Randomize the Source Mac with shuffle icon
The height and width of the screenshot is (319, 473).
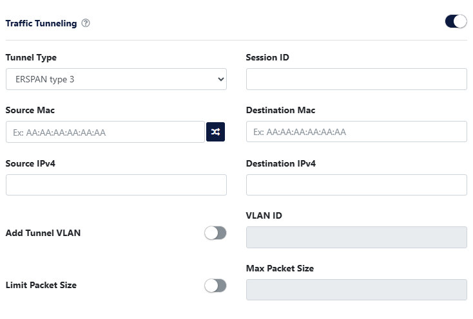point(215,132)
